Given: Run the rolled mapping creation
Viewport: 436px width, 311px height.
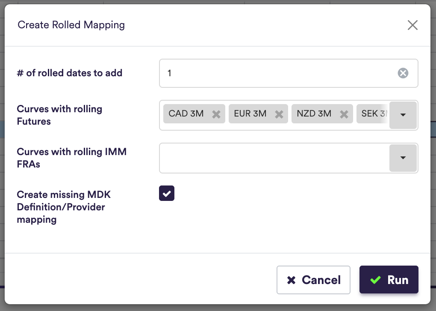Looking at the screenshot, I should click(389, 280).
